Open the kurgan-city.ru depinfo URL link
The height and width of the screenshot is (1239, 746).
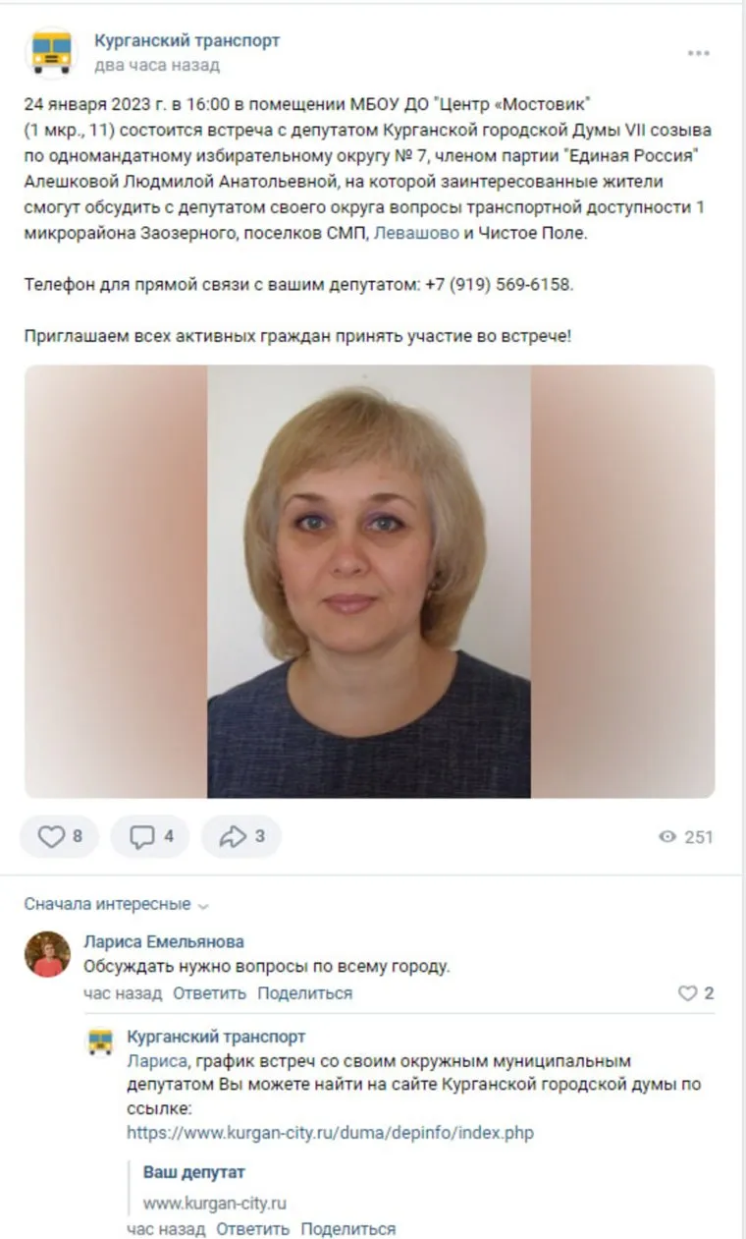330,1133
